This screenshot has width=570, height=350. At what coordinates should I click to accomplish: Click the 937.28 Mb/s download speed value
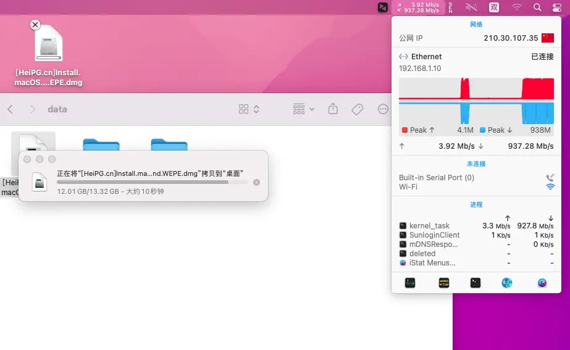530,146
